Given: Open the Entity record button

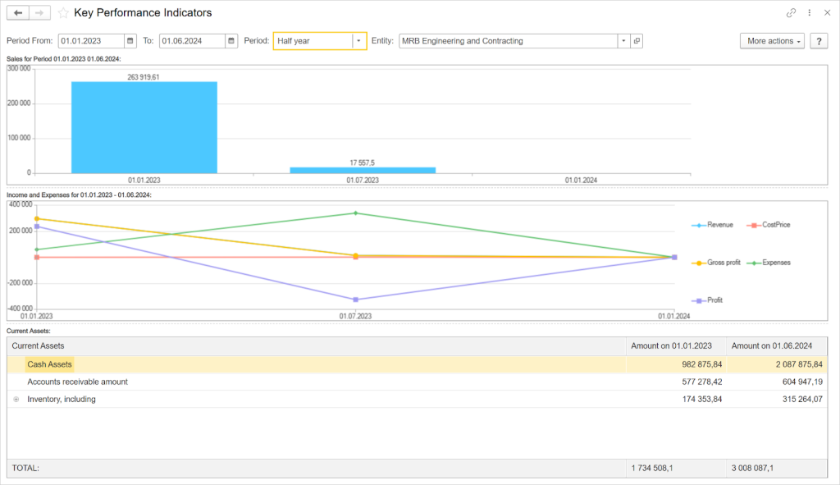Looking at the screenshot, I should coord(637,41).
